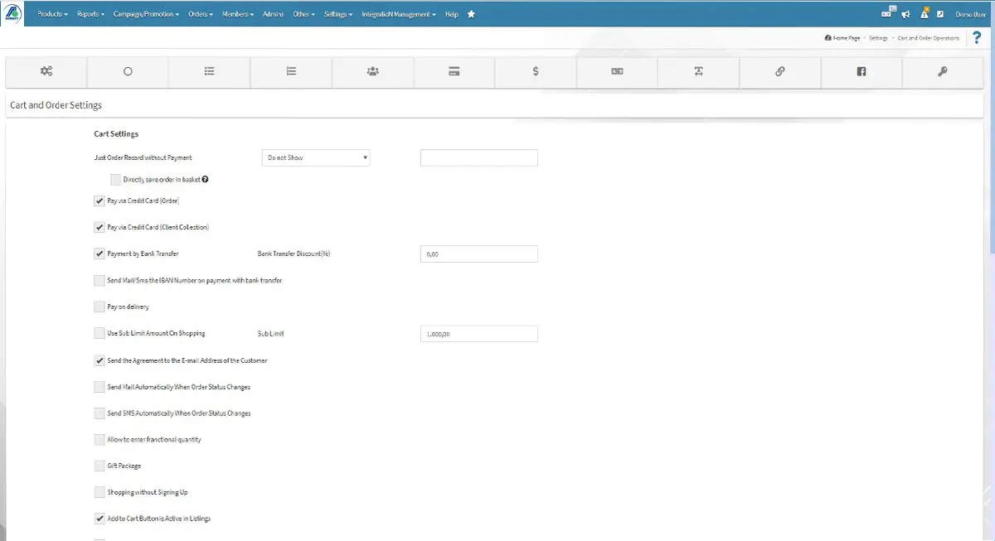Open the text format icon tab
The height and width of the screenshot is (541, 995).
(699, 71)
